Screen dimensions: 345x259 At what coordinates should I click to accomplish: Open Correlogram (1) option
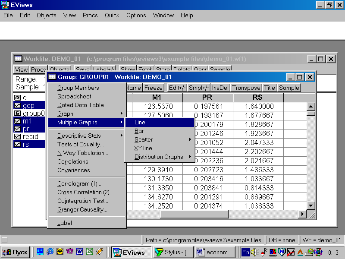point(86,183)
